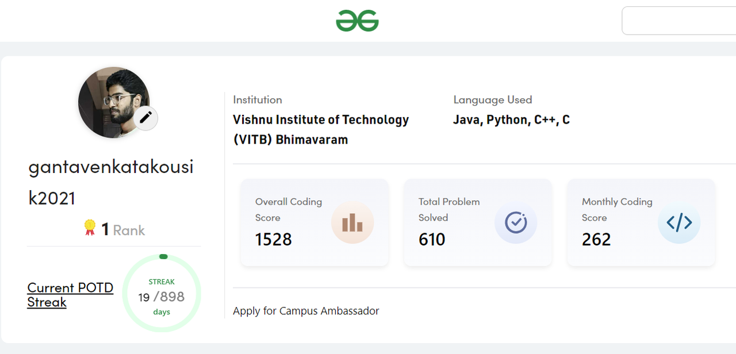Click the checkmark problems solved icon

(x=516, y=222)
